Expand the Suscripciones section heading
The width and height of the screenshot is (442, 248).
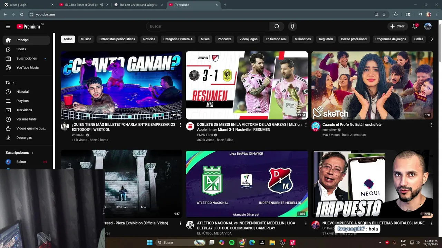(x=20, y=153)
